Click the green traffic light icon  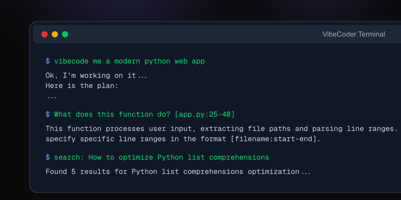tap(65, 34)
